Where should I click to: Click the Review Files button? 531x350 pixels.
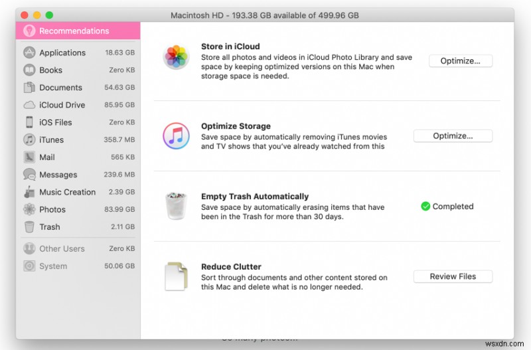click(453, 276)
